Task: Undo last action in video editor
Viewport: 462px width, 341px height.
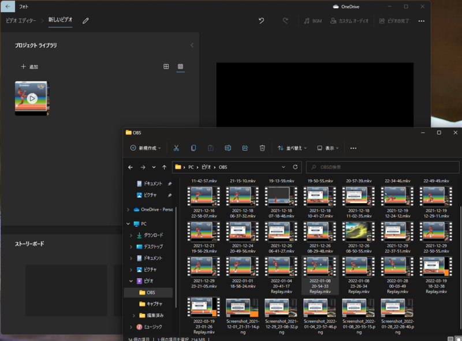Action: click(x=262, y=21)
